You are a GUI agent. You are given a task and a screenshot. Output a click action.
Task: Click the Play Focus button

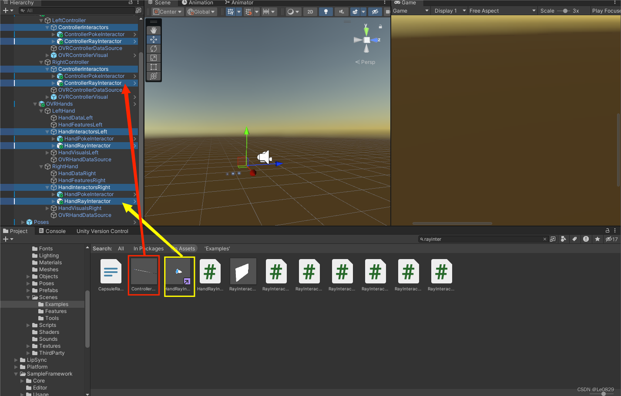point(607,10)
